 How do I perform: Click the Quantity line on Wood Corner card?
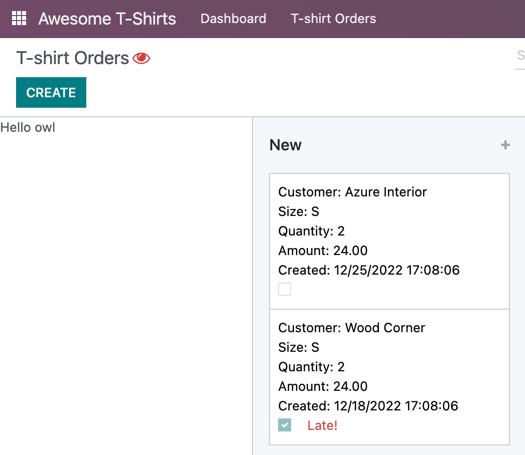pyautogui.click(x=311, y=367)
